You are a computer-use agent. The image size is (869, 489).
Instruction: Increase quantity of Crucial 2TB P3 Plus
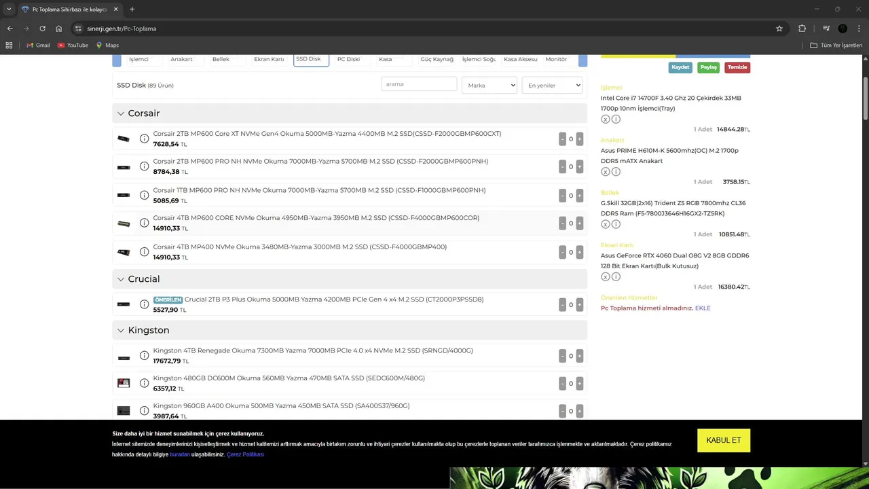coord(579,304)
